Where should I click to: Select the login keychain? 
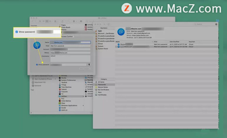pyautogui.click(x=100, y=31)
